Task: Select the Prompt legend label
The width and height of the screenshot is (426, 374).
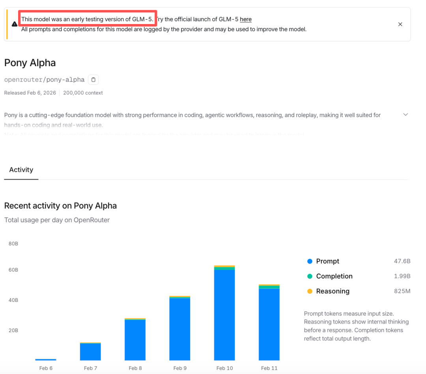Action: 327,261
